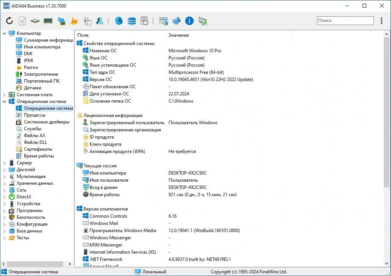Open the audit checklist toolbar icon
Image resolution: width=391 pixels, height=276 pixels.
pyautogui.click(x=87, y=21)
